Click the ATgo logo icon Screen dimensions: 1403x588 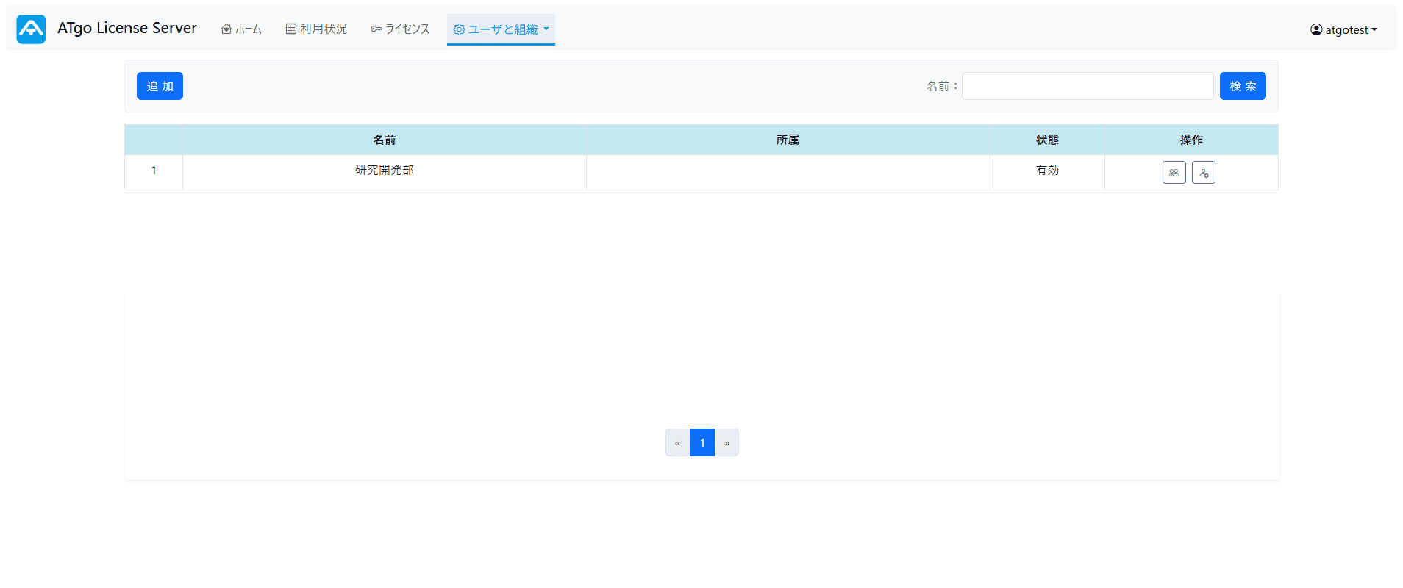click(x=31, y=29)
